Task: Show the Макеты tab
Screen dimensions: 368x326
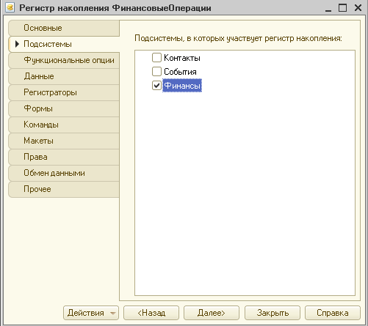Action: pos(64,141)
